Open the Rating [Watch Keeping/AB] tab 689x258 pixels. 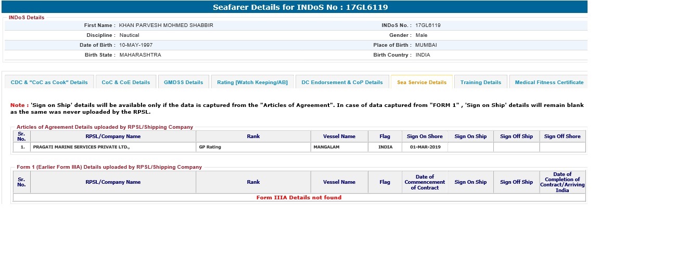pos(252,83)
